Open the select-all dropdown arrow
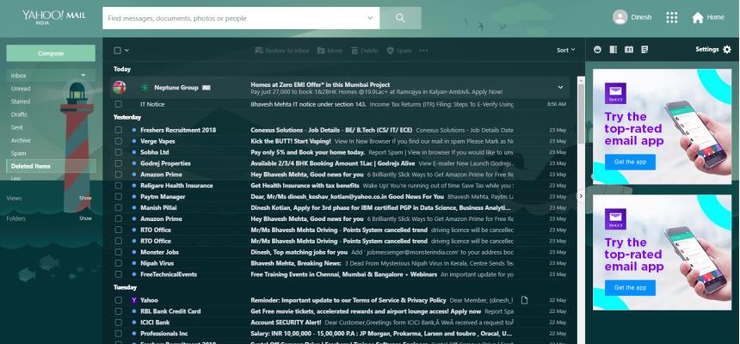The image size is (740, 344). pyautogui.click(x=126, y=51)
